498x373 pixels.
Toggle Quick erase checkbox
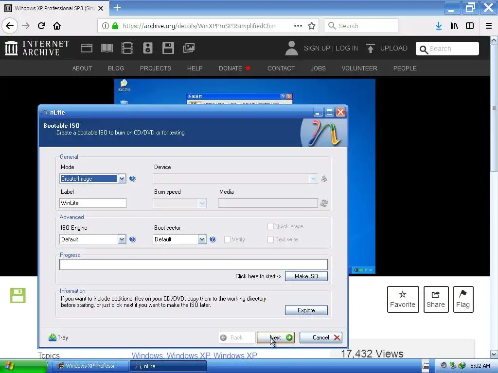coord(270,226)
